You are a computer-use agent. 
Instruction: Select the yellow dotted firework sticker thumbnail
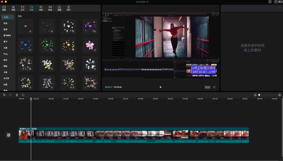(26, 83)
